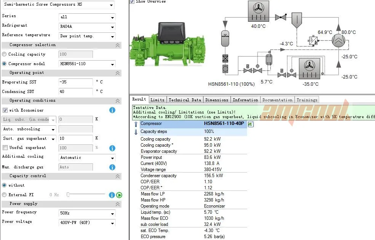Viewport: 375px width, 240px height.
Task: Click the info icon next to frequency slider
Action: coord(112,195)
